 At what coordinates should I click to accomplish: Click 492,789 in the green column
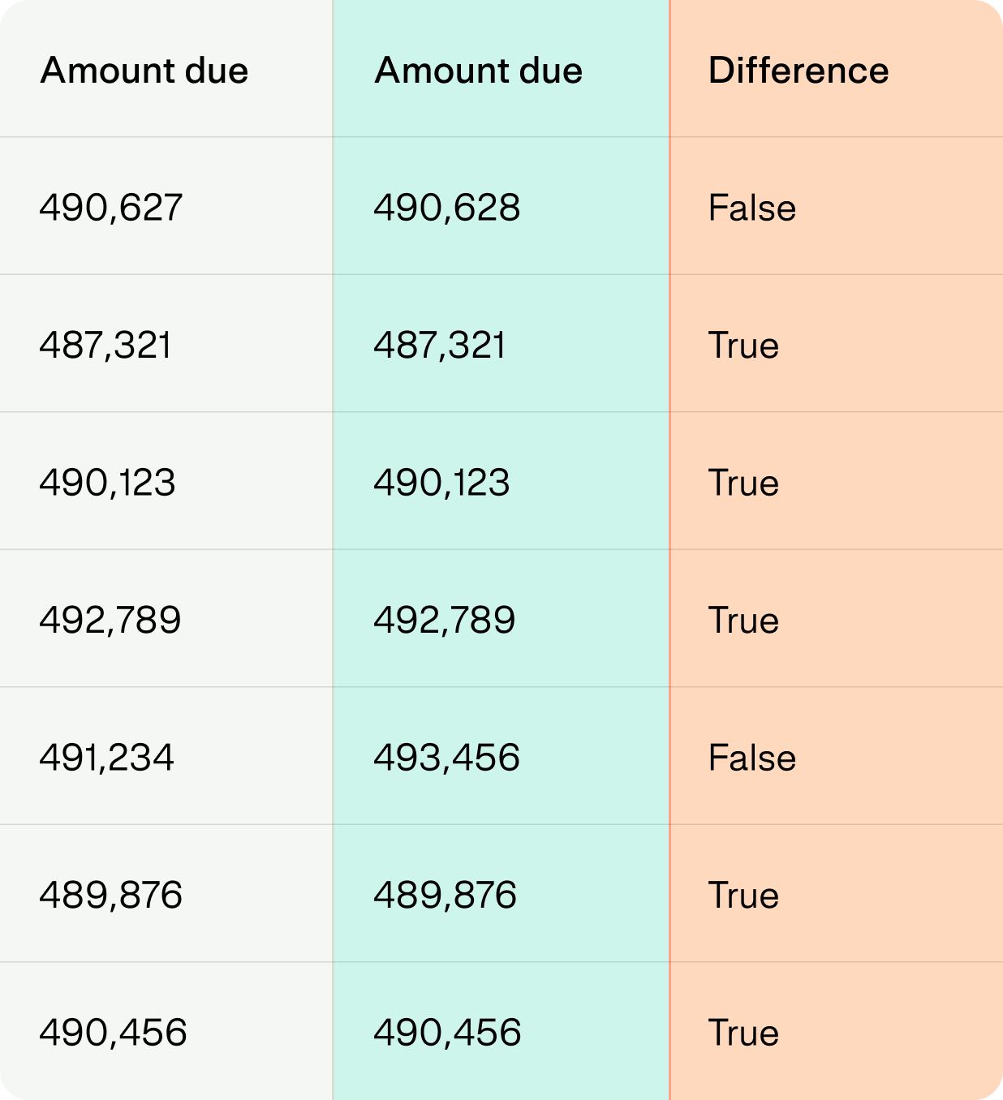[445, 621]
